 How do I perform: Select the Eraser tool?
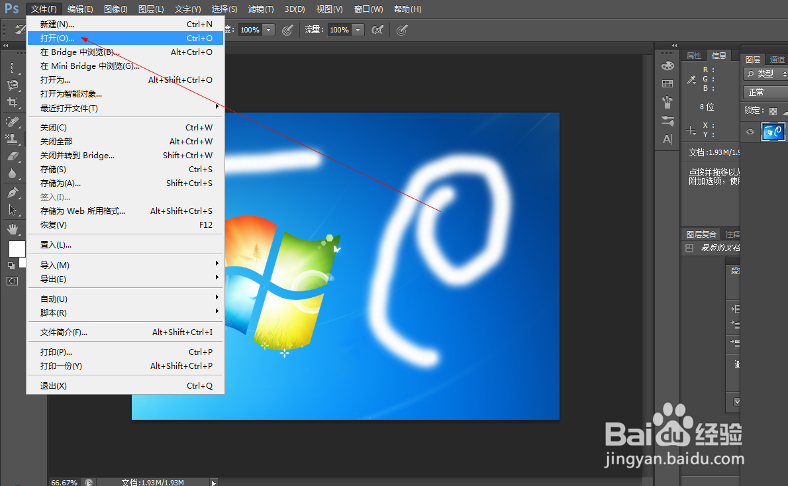[13, 156]
